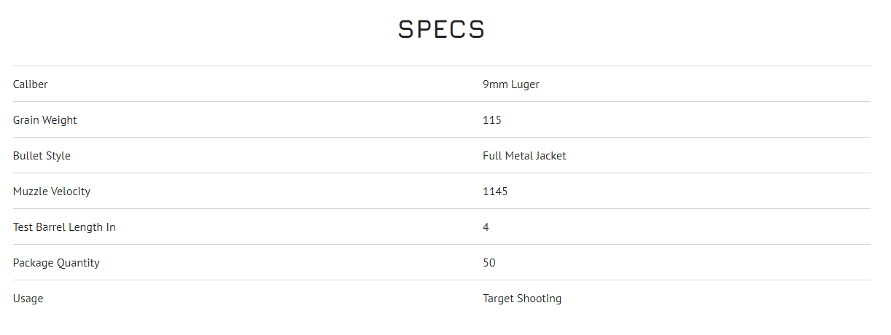This screenshot has height=335, width=891.
Task: Select the Target Shooting usage value
Action: 522,299
